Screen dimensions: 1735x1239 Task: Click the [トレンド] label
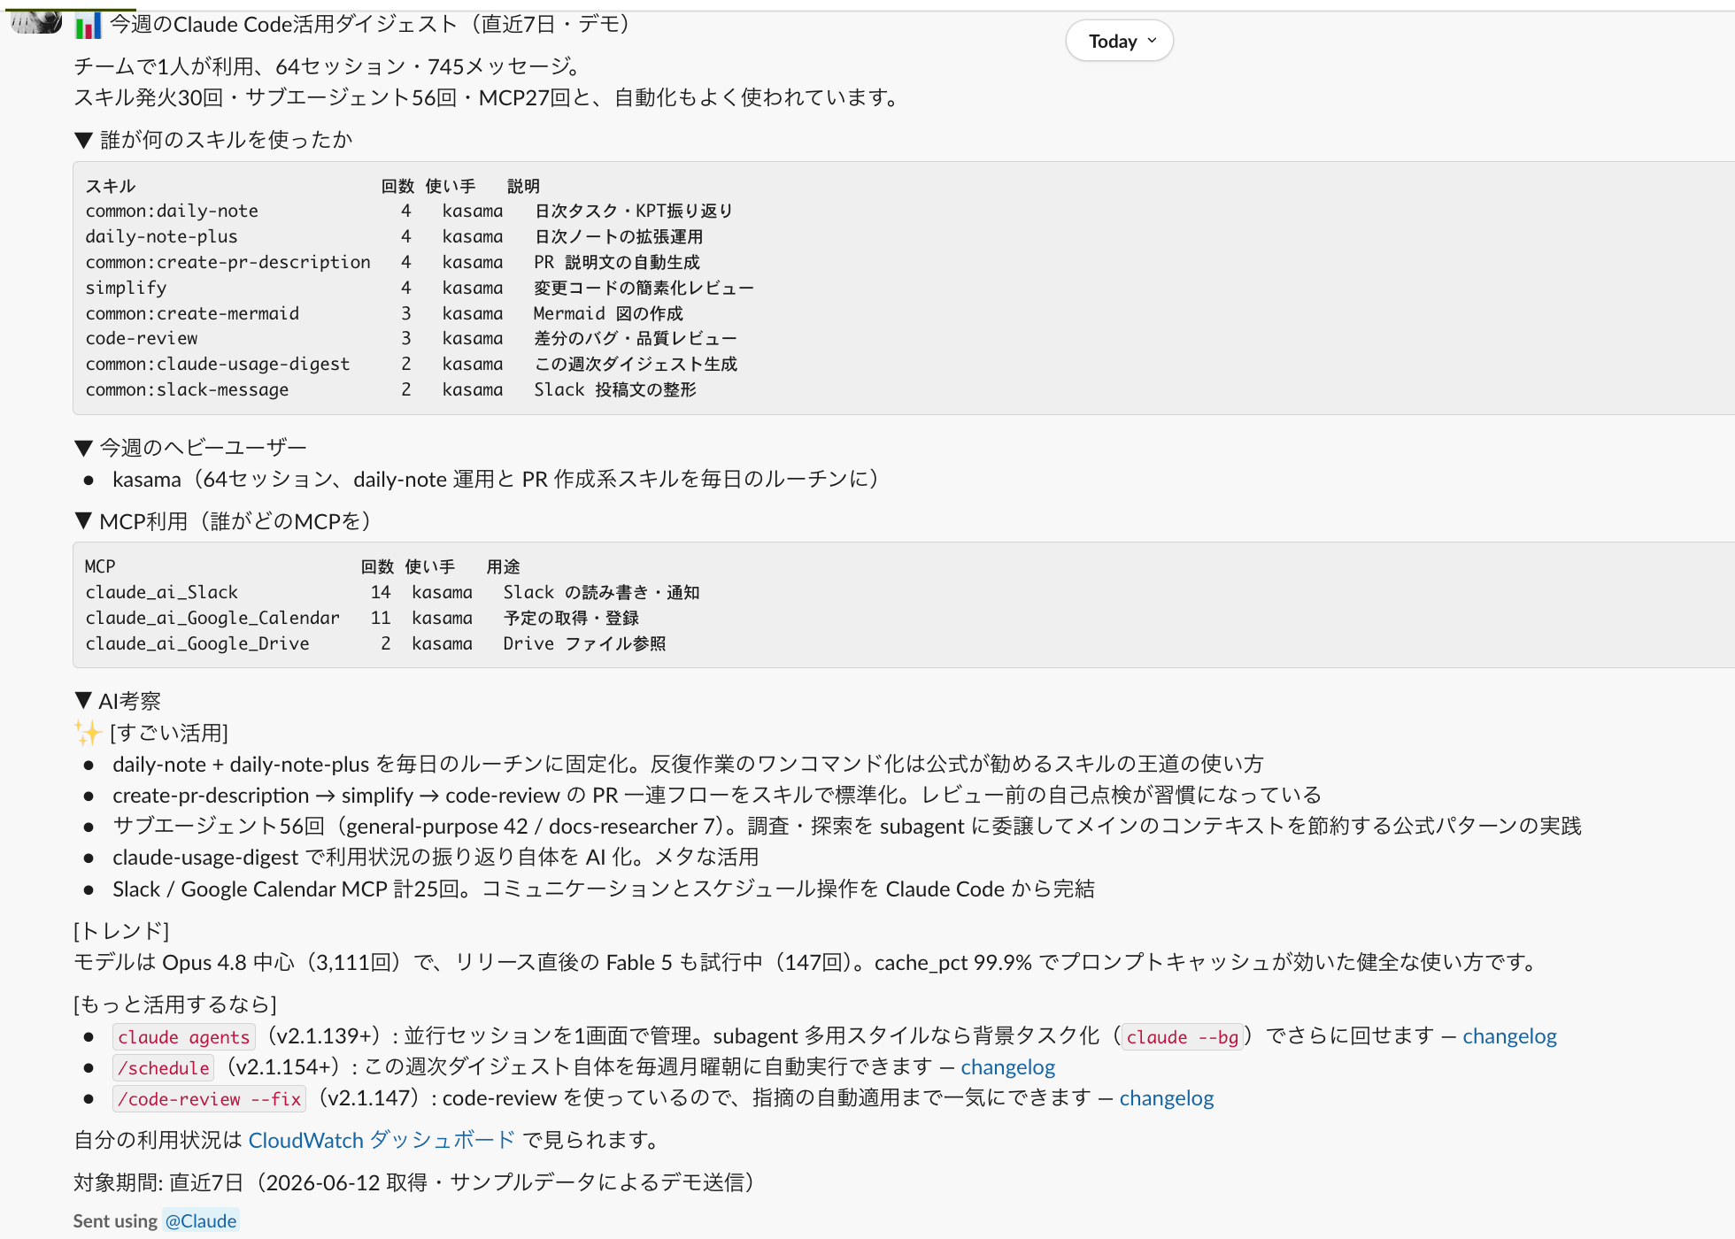(x=121, y=931)
